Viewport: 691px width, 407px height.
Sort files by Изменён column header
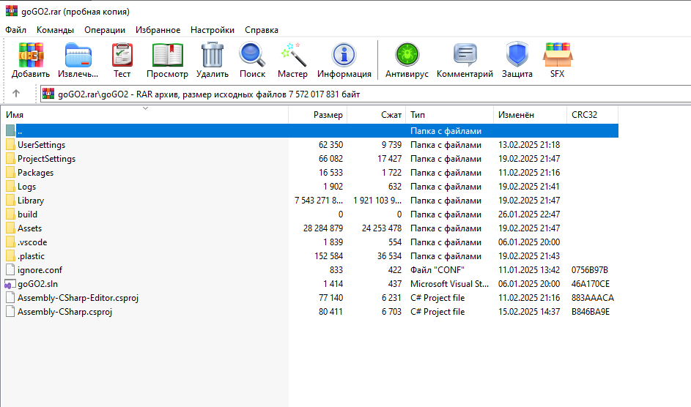click(x=517, y=115)
